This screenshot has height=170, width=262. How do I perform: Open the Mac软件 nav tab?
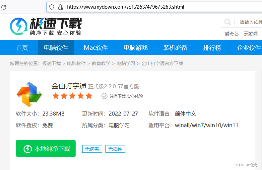tap(96, 48)
